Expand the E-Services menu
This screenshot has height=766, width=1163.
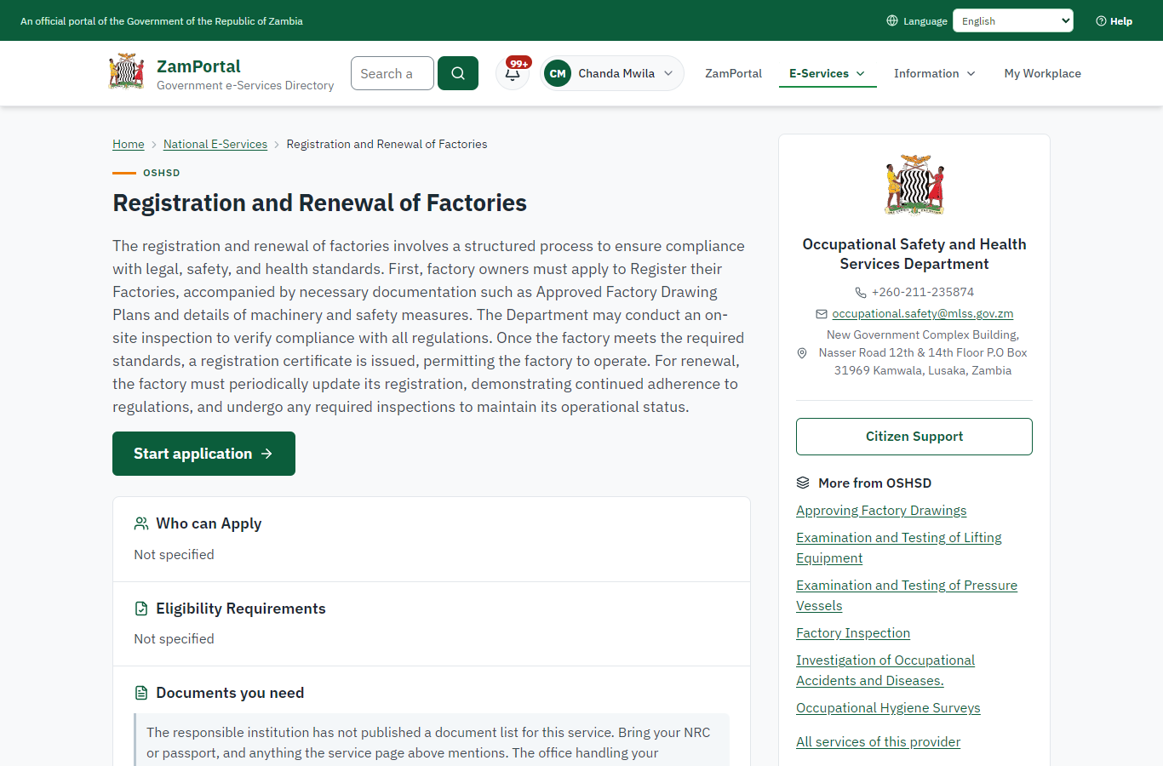pos(828,73)
